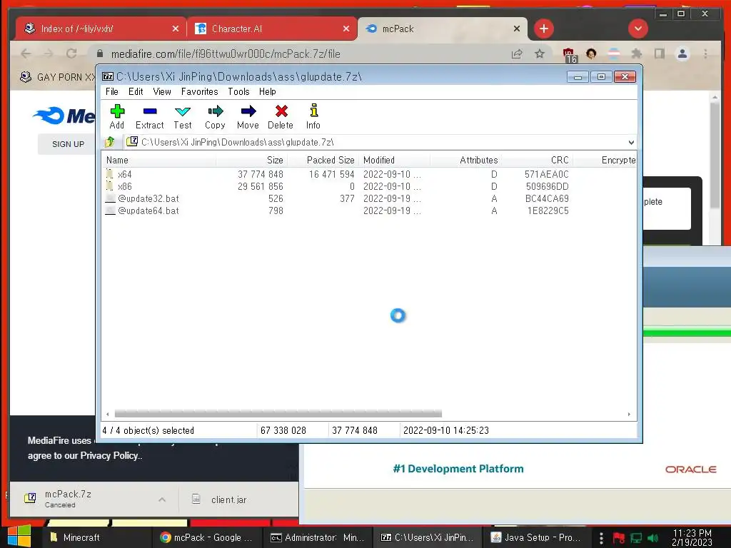731x548 pixels.
Task: Click the Extract toolbar icon
Action: click(x=150, y=116)
